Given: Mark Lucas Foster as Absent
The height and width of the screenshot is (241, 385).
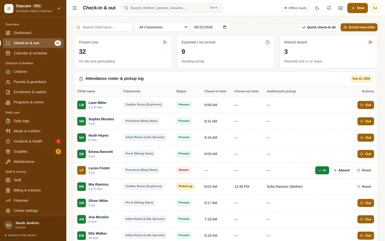Looking at the screenshot, I should [x=342, y=170].
